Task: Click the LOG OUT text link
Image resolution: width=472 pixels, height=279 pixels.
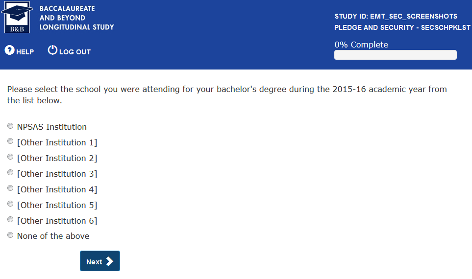Action: [75, 52]
